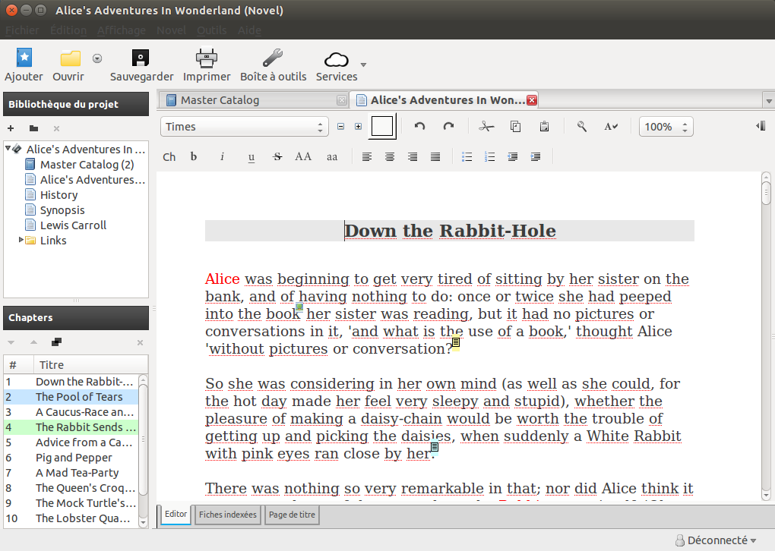Create new folder in project library
Screen dimensions: 775x551
tap(33, 128)
